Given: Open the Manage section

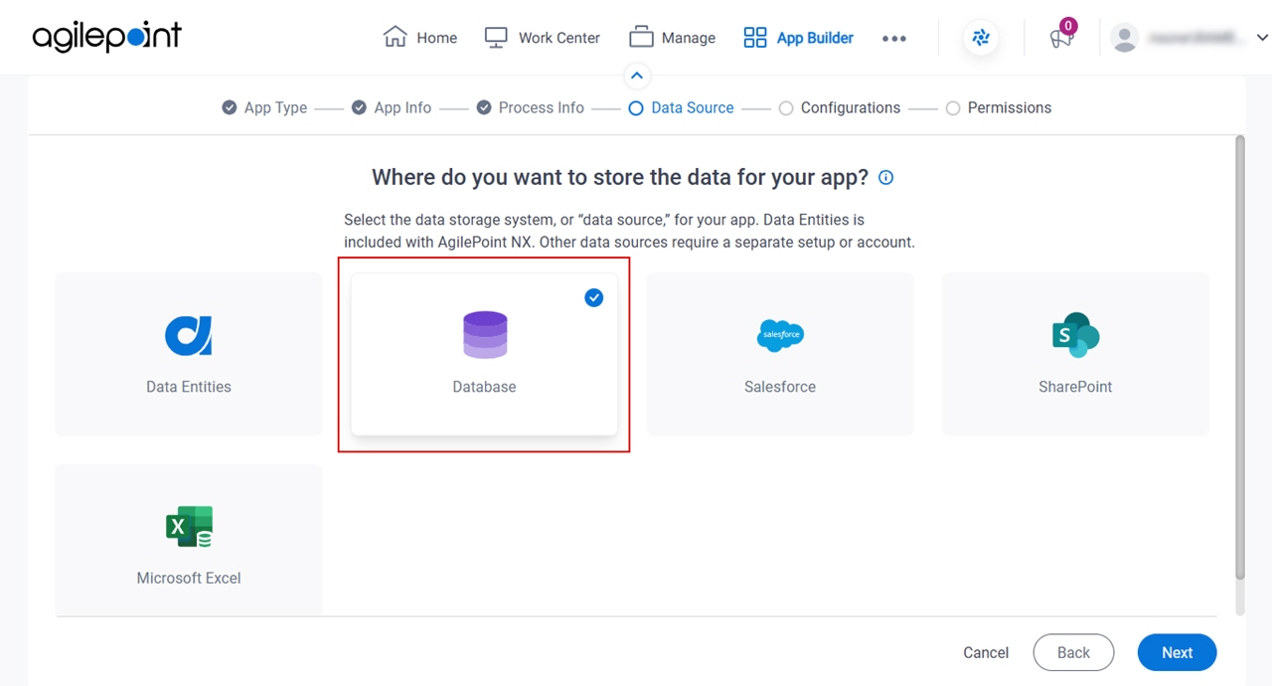Looking at the screenshot, I should [673, 38].
